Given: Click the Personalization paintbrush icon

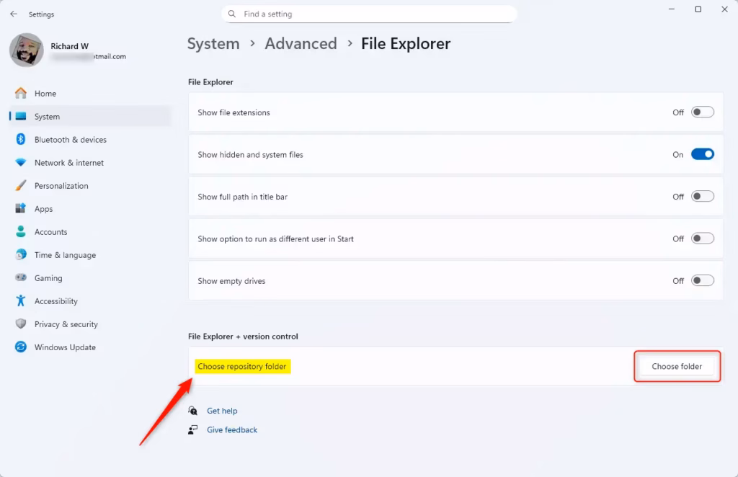Looking at the screenshot, I should coord(21,185).
